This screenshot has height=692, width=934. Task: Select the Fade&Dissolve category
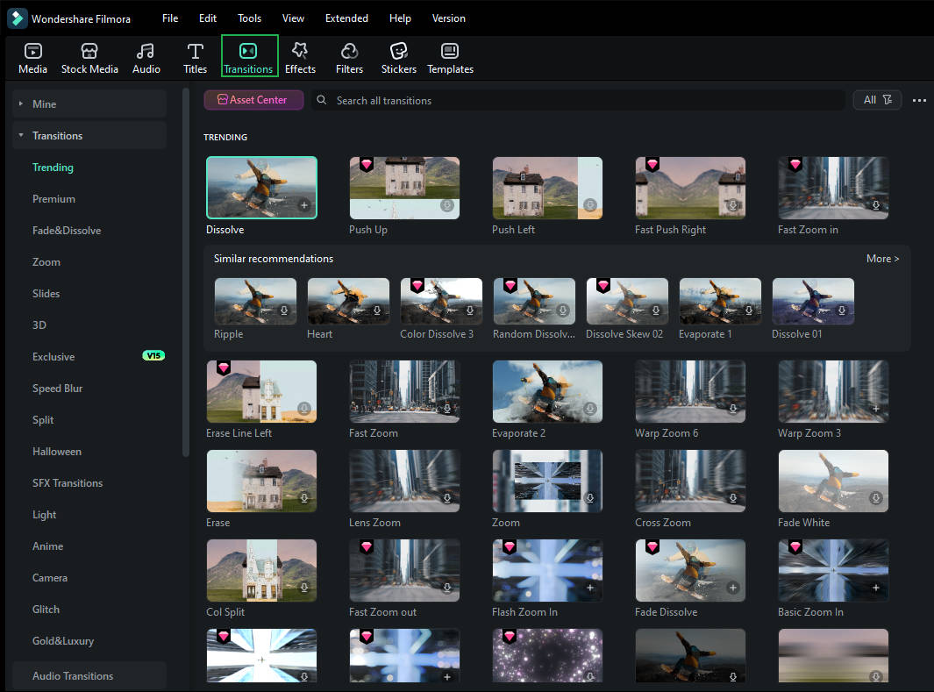[67, 231]
